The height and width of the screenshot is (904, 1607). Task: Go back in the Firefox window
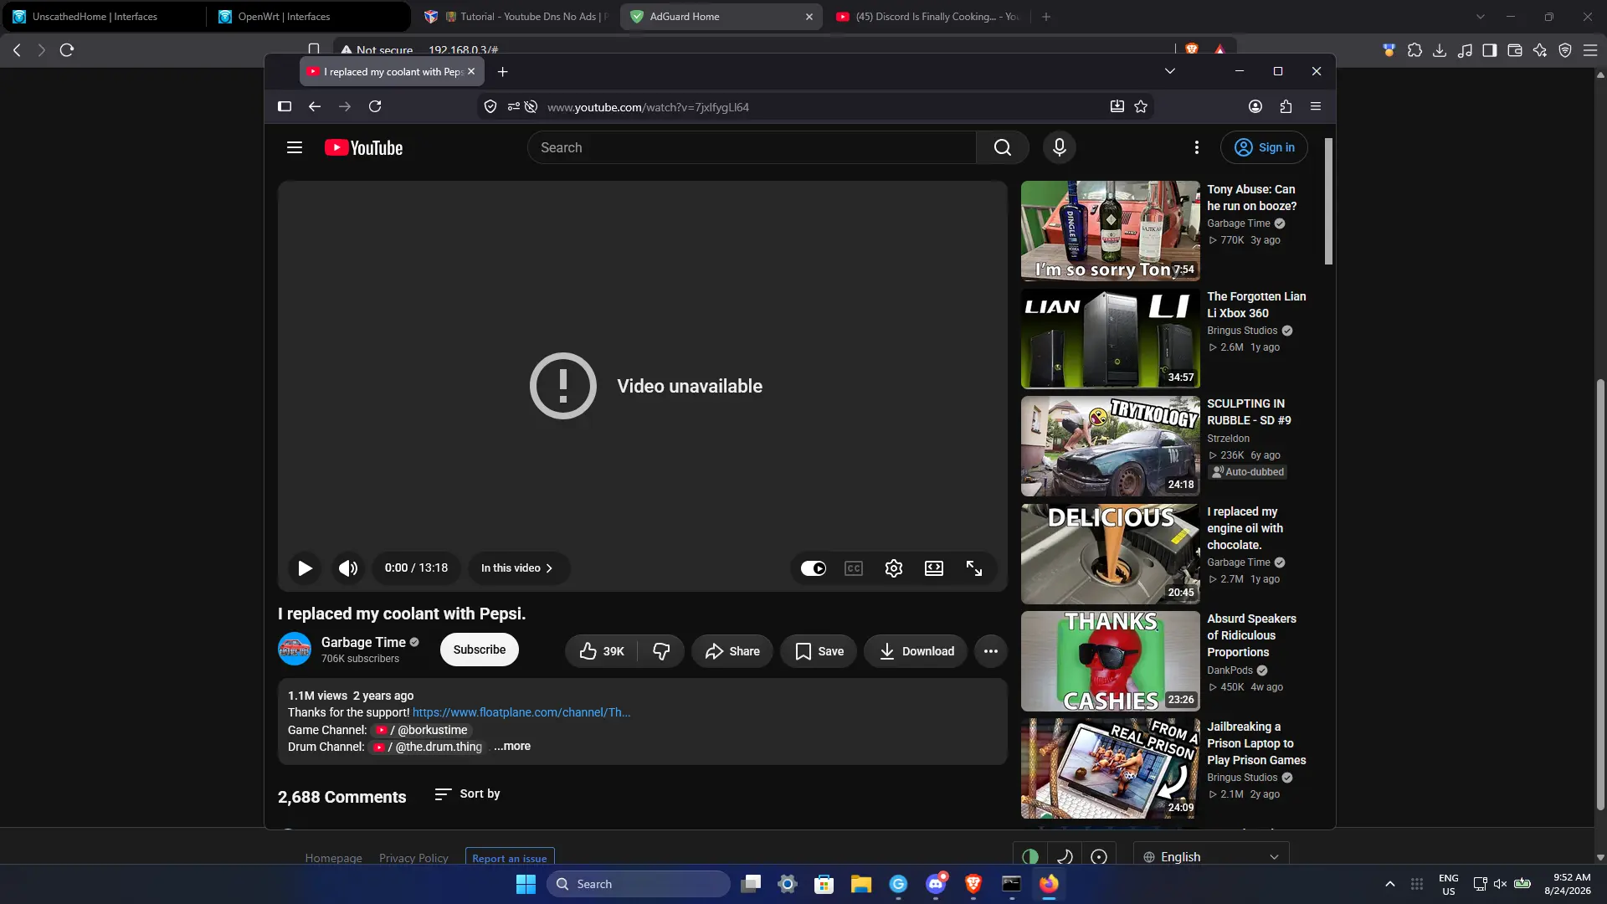point(315,106)
